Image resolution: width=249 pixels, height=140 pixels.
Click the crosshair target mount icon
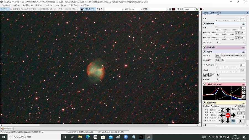pos(222,121)
